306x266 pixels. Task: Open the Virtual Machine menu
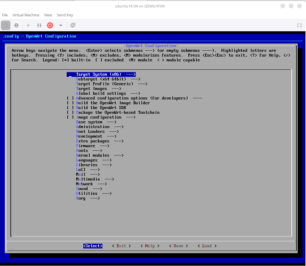click(x=26, y=15)
